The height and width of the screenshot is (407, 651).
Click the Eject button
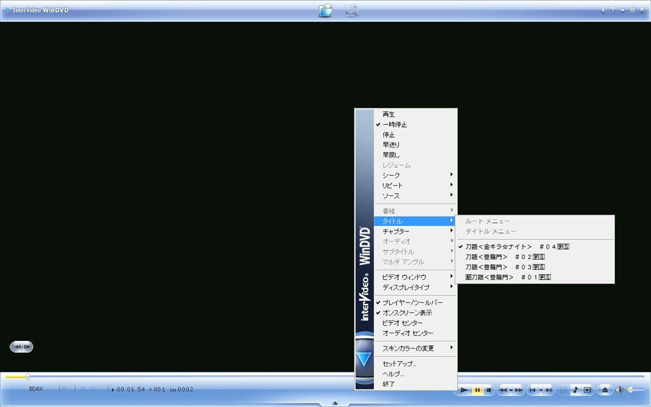(x=605, y=390)
